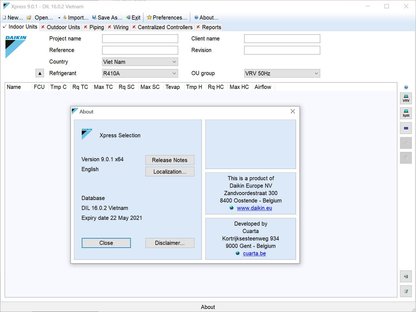
Task: Click the 'DIL 16.0.2 Vietnam' database text
Action: pos(105,208)
